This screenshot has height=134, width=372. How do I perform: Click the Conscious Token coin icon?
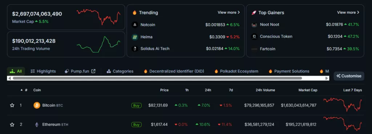254,36
